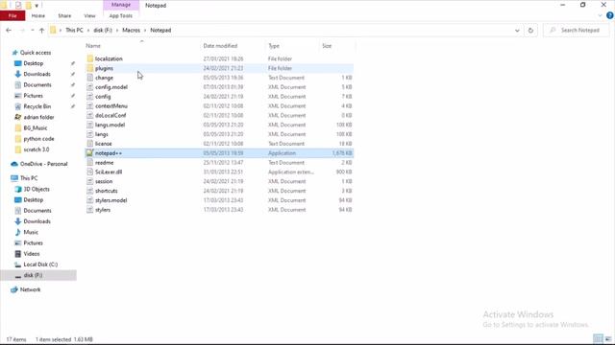Open pinned Downloads under Quick access
This screenshot has width=615, height=345.
pyautogui.click(x=37, y=74)
